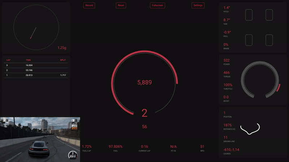This screenshot has width=289, height=162.
Task: Click the SPLIT column header
Action: (x=62, y=60)
